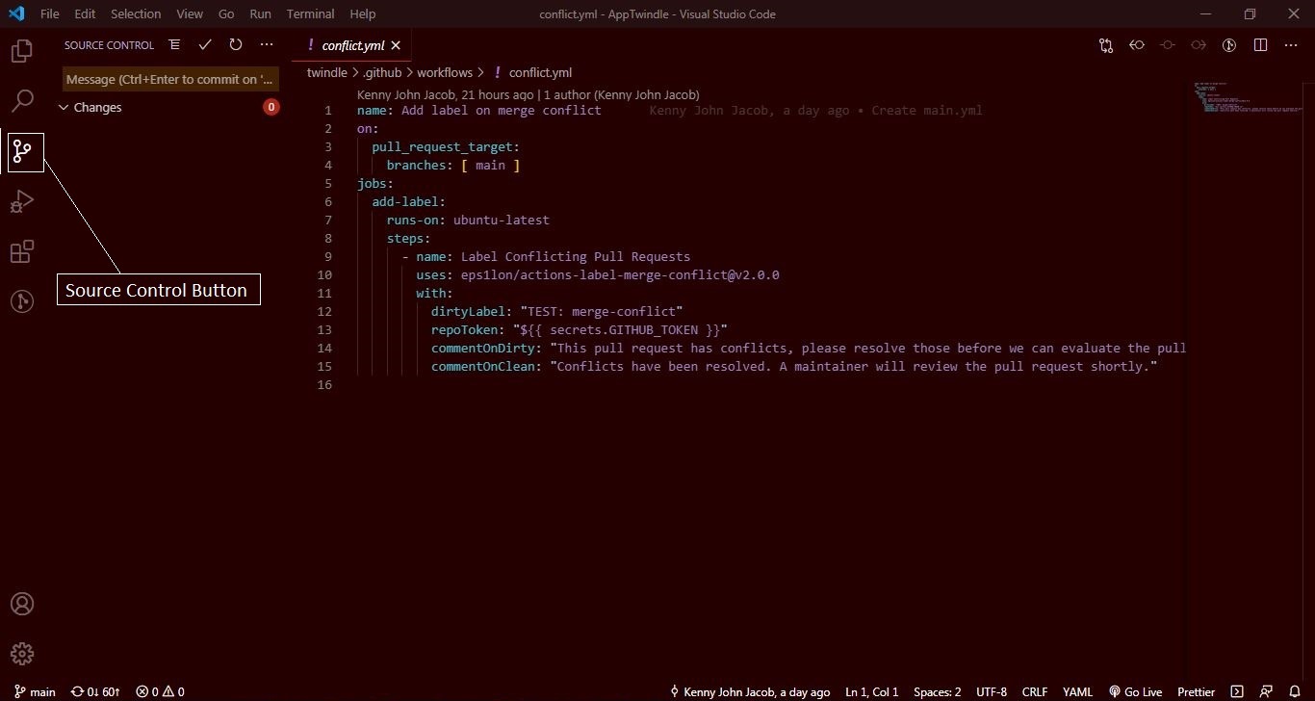The height and width of the screenshot is (701, 1315).
Task: Click the commit checkmark icon
Action: (x=205, y=44)
